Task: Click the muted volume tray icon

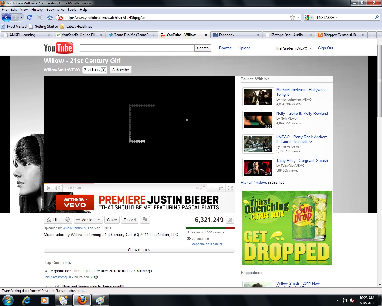Action: 352,300
